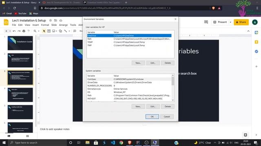Open Google Slides home icon
The height and width of the screenshot is (146, 261).
(x=6, y=22)
